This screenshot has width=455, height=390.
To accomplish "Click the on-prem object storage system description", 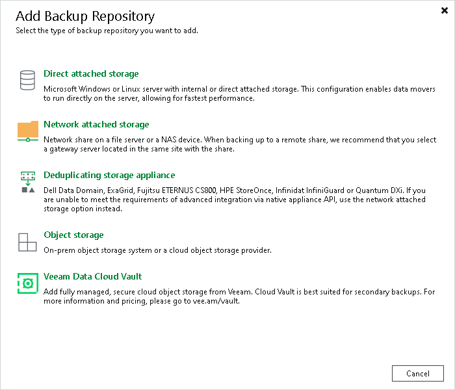I will point(157,250).
